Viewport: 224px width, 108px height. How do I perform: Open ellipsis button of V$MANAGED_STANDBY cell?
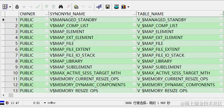[134, 19]
